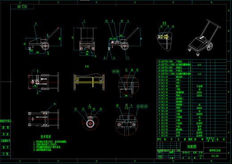Select the GCJ.10 code cell

pos(165,108)
